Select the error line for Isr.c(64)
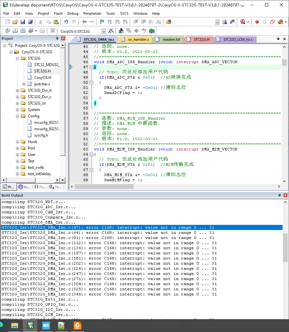This screenshot has height=332, width=289. click(x=142, y=233)
